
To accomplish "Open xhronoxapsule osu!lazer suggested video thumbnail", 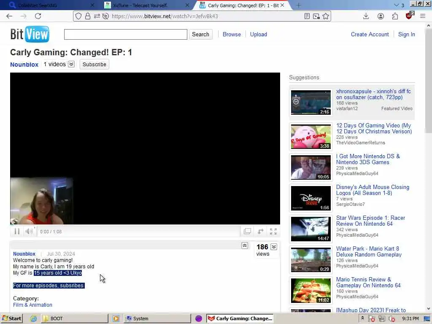I will [311, 103].
